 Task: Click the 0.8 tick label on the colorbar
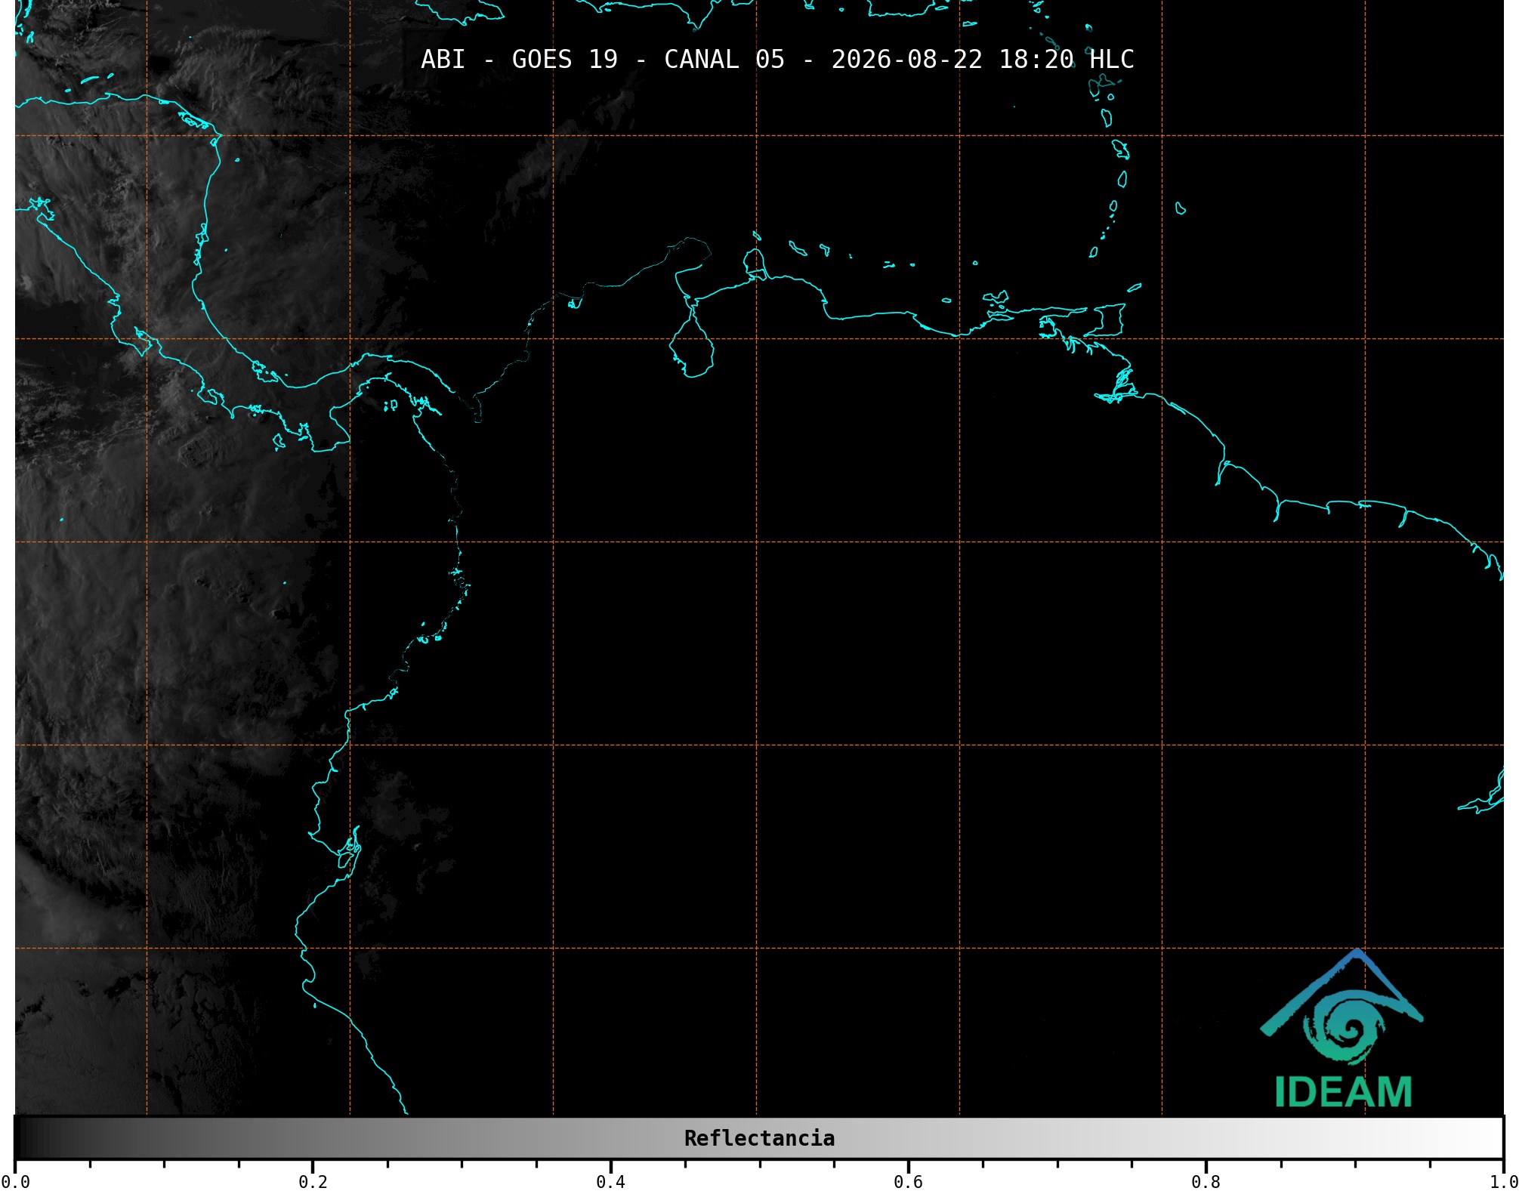click(x=1206, y=1181)
